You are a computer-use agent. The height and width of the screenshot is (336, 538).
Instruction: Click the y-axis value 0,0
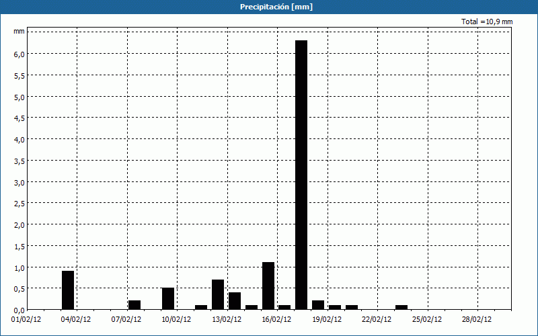click(x=20, y=310)
